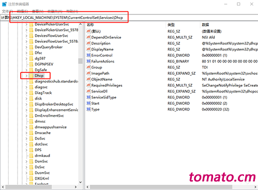
Task: Click the tree pane vertical scrollbar thumb
Action: point(80,61)
